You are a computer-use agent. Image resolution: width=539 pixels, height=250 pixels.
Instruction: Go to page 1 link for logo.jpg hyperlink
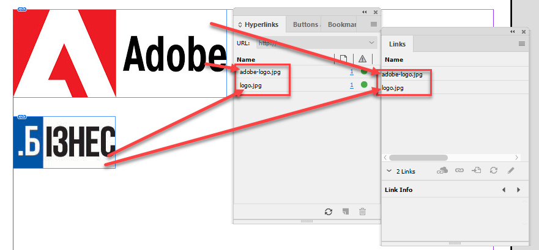(x=352, y=85)
